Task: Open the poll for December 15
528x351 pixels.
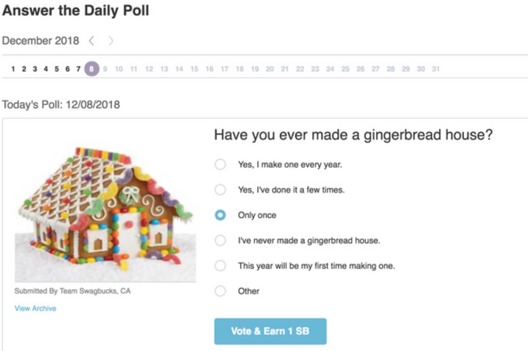Action: click(194, 69)
